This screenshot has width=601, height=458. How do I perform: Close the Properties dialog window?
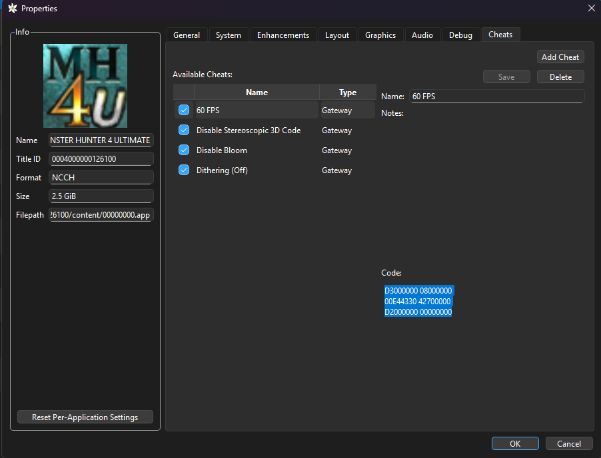pos(591,9)
